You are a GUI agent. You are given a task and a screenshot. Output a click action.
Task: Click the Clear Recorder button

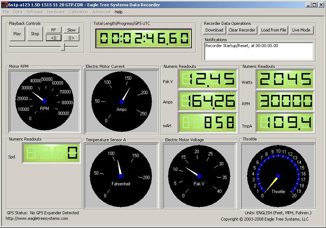[x=242, y=30]
